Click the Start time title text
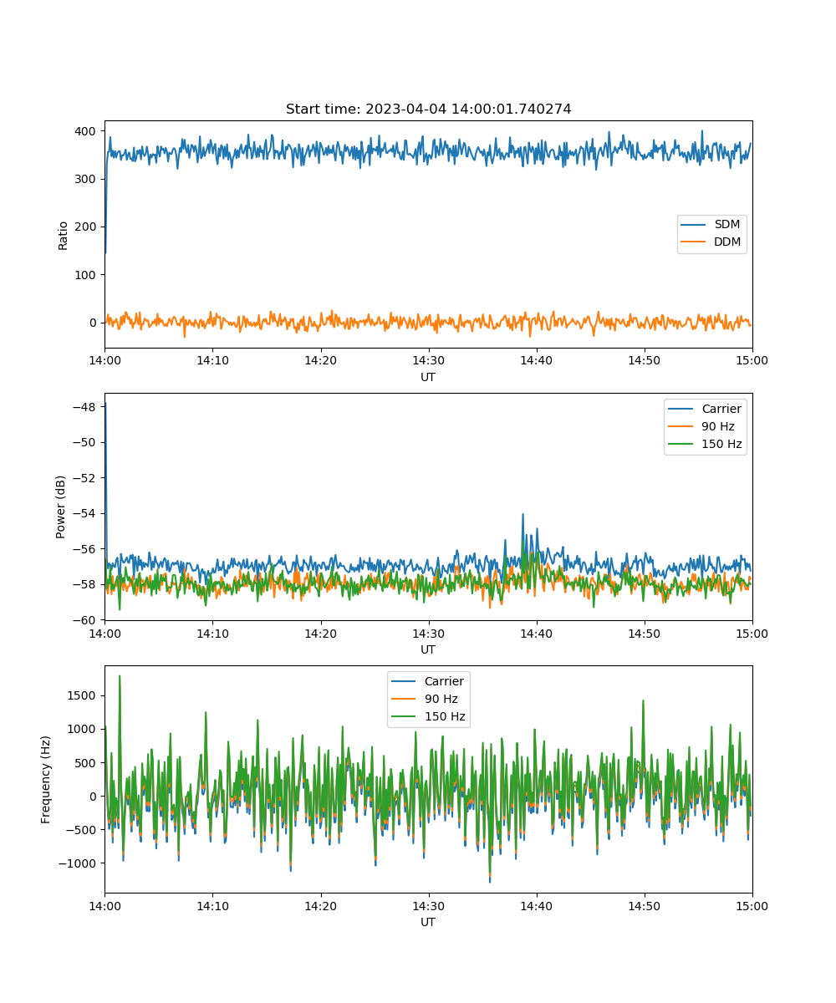 tap(428, 109)
